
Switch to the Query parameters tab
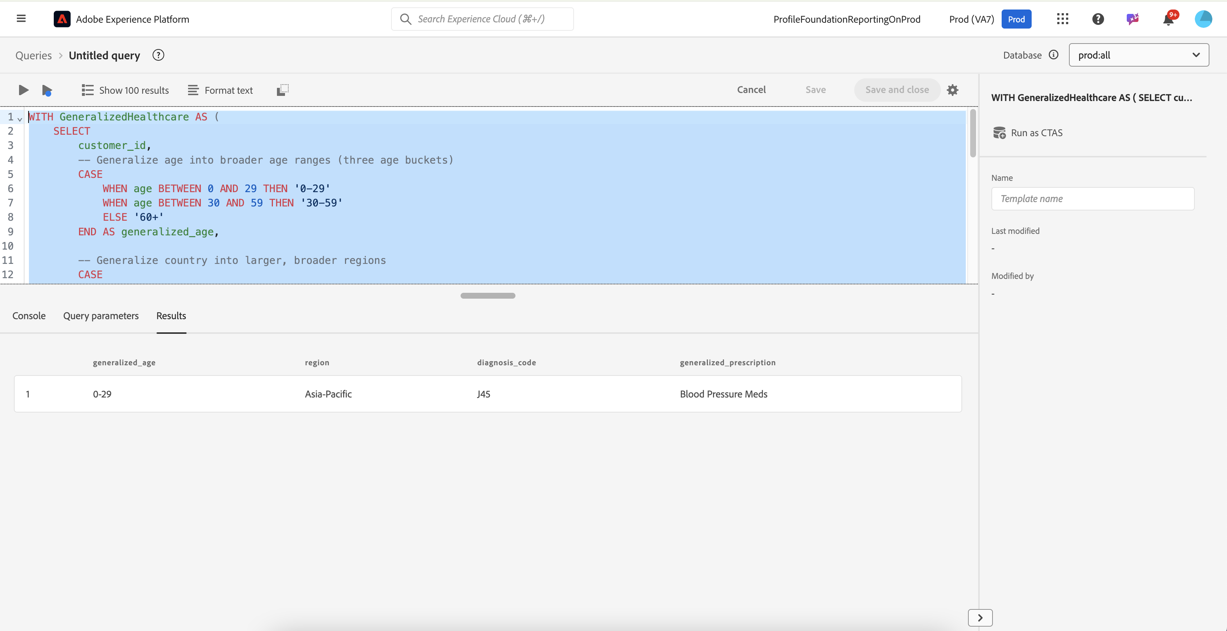101,316
